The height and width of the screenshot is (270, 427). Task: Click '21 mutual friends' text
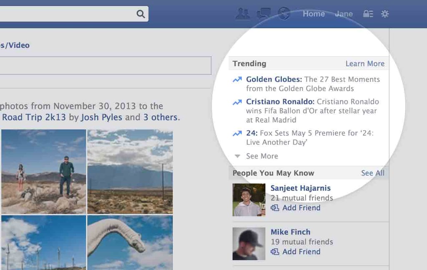click(x=302, y=198)
